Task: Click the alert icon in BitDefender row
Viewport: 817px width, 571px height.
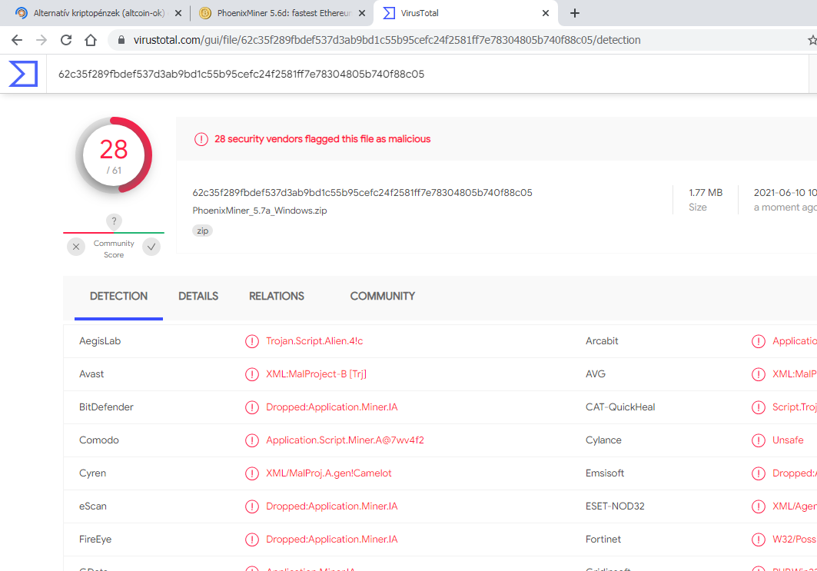Action: click(251, 407)
